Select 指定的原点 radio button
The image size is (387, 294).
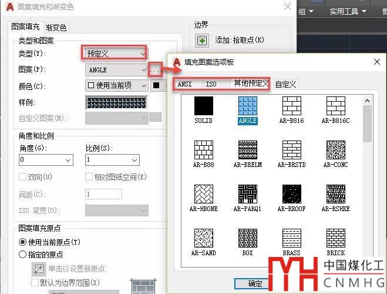pos(22,254)
